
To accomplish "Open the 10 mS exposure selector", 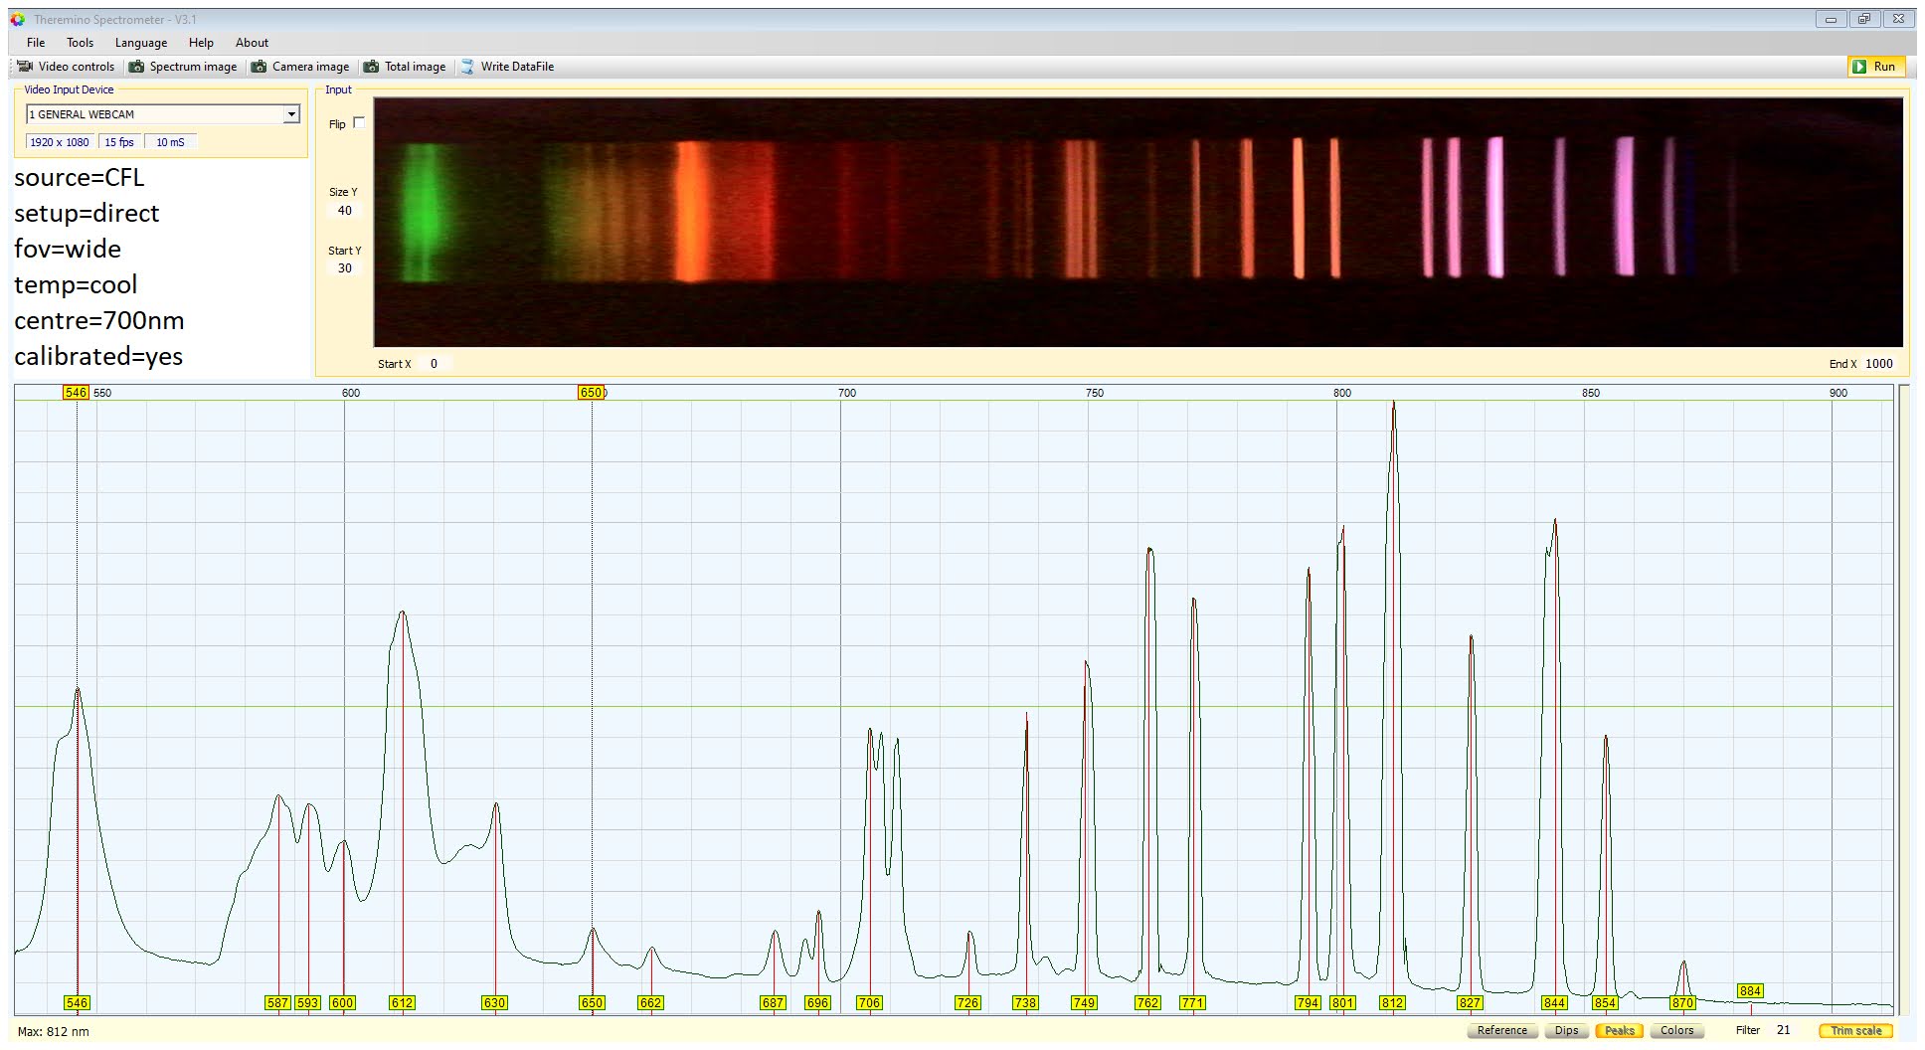I will click(x=170, y=142).
